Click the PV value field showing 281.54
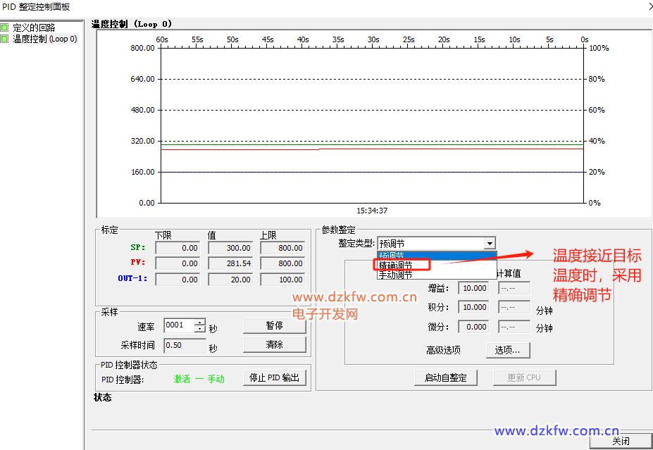The image size is (653, 450). click(230, 263)
